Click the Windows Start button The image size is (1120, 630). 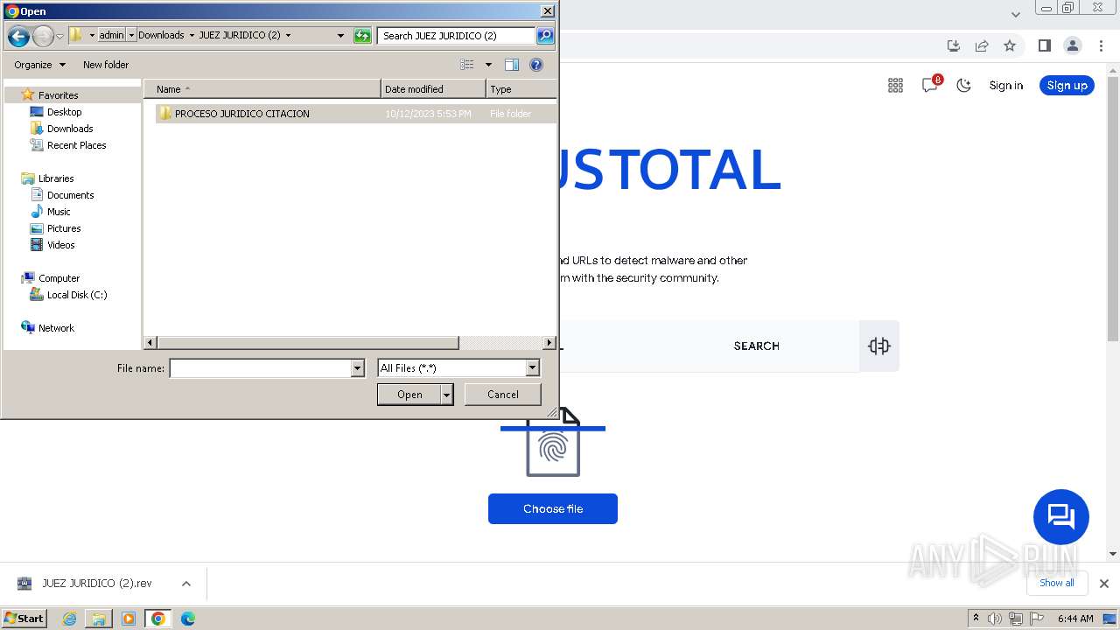(x=24, y=619)
